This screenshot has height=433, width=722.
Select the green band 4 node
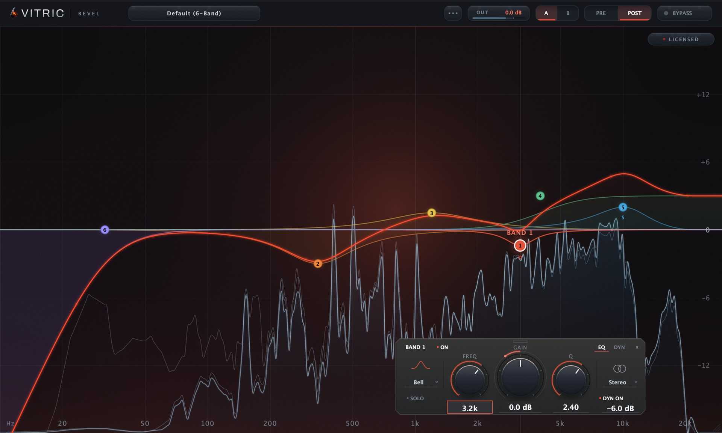click(x=540, y=196)
